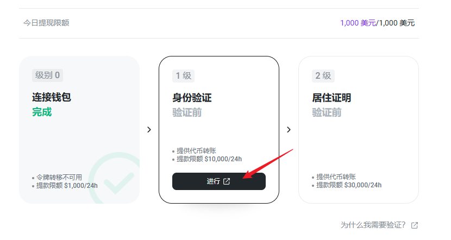Click the 提款限额 $30,000/24h line
The height and width of the screenshot is (240, 451).
coord(349,185)
